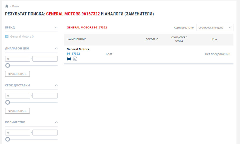Click the General Motors brand name in row
This screenshot has height=144, width=240.
click(78, 49)
